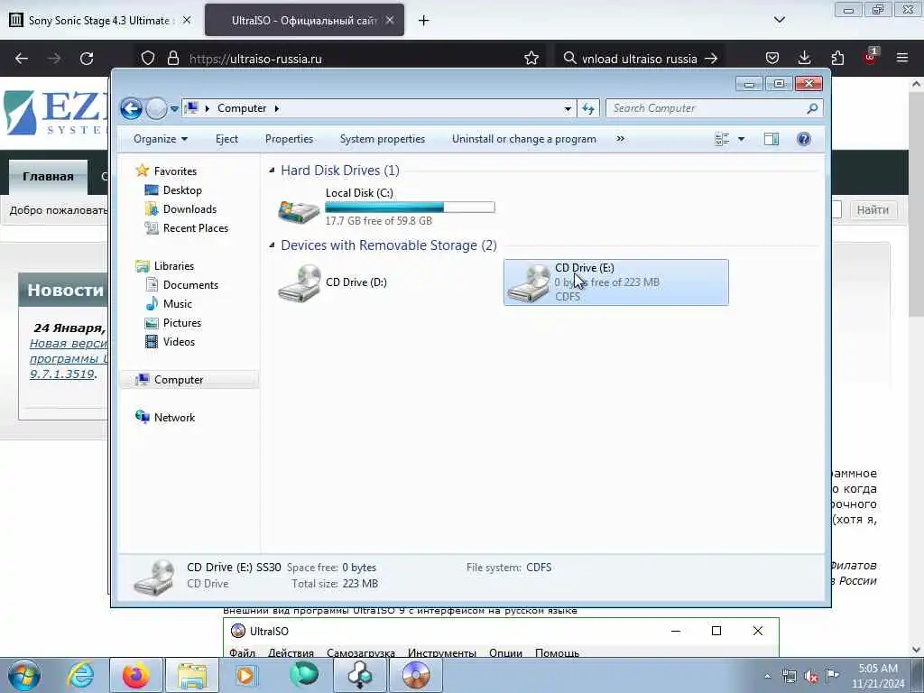Click the Firefox taskbar icon
The width and height of the screenshot is (924, 693).
[x=136, y=675]
